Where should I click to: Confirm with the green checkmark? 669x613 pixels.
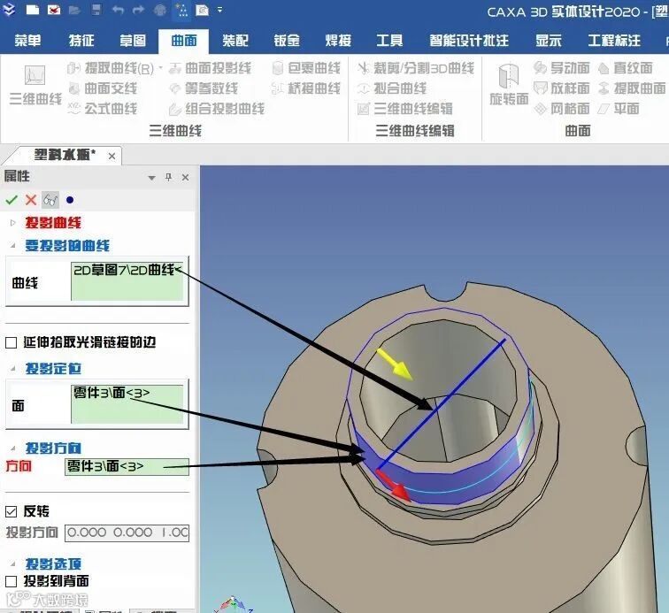12,200
